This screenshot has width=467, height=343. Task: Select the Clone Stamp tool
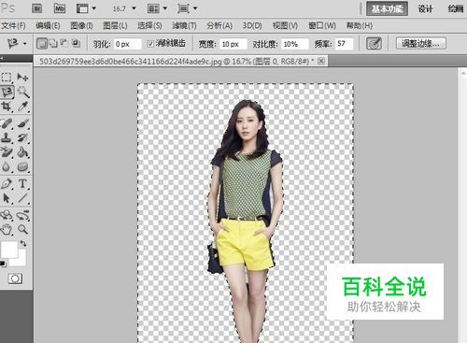click(x=7, y=137)
